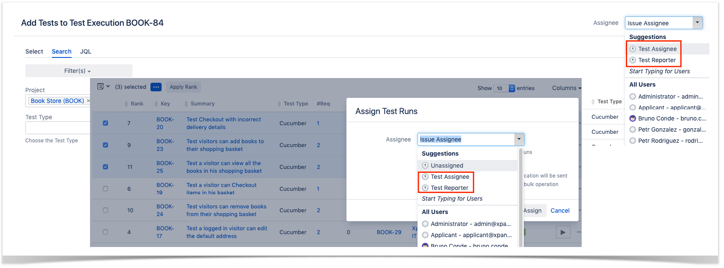Click the scrollbar in the dialog's assignee list

pyautogui.click(x=521, y=197)
